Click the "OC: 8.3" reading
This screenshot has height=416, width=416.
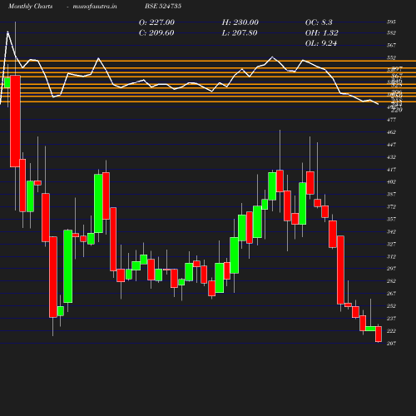319,22
